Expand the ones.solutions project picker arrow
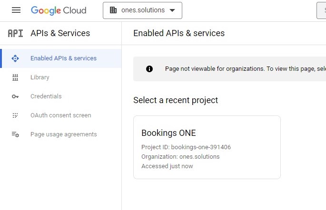The height and width of the screenshot is (210, 326). click(x=172, y=10)
